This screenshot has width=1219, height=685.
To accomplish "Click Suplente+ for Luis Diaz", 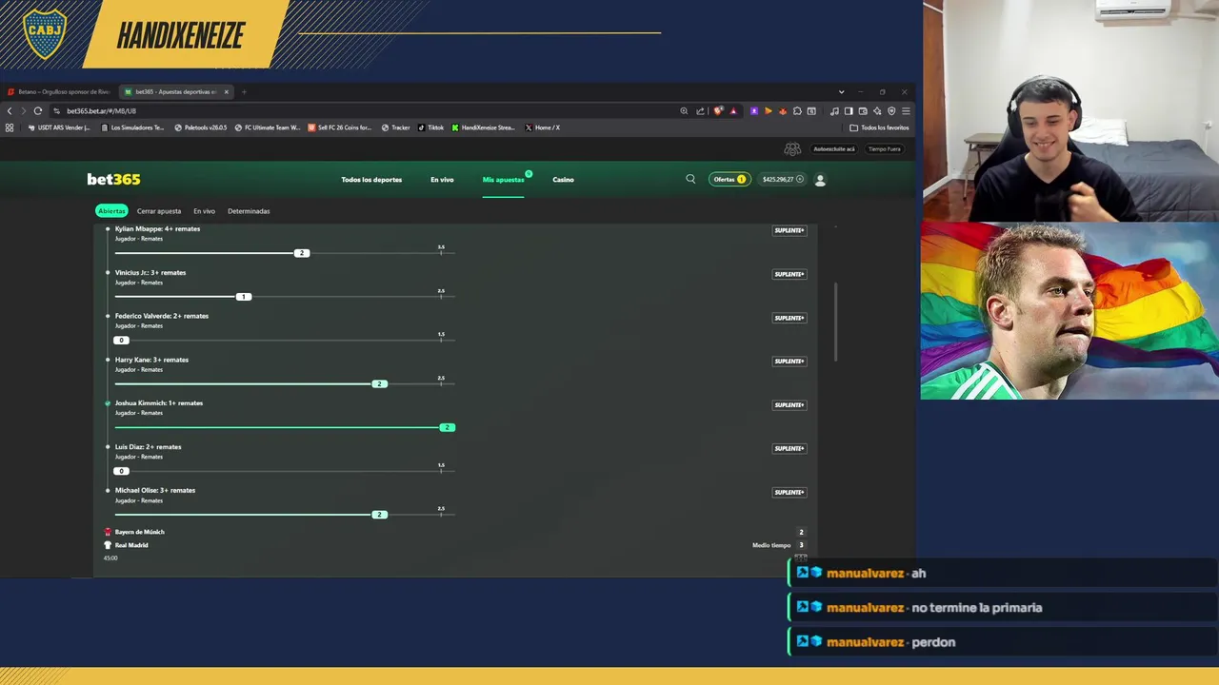I will pos(789,448).
